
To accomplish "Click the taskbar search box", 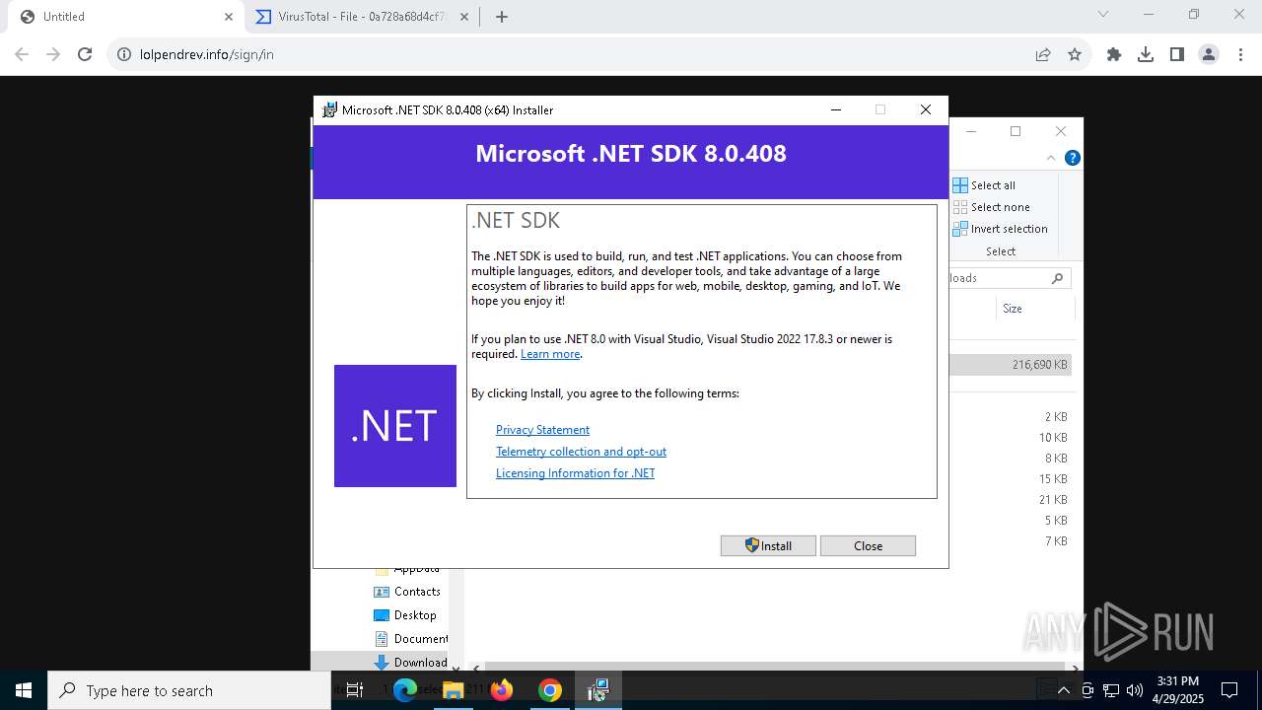I will click(189, 690).
